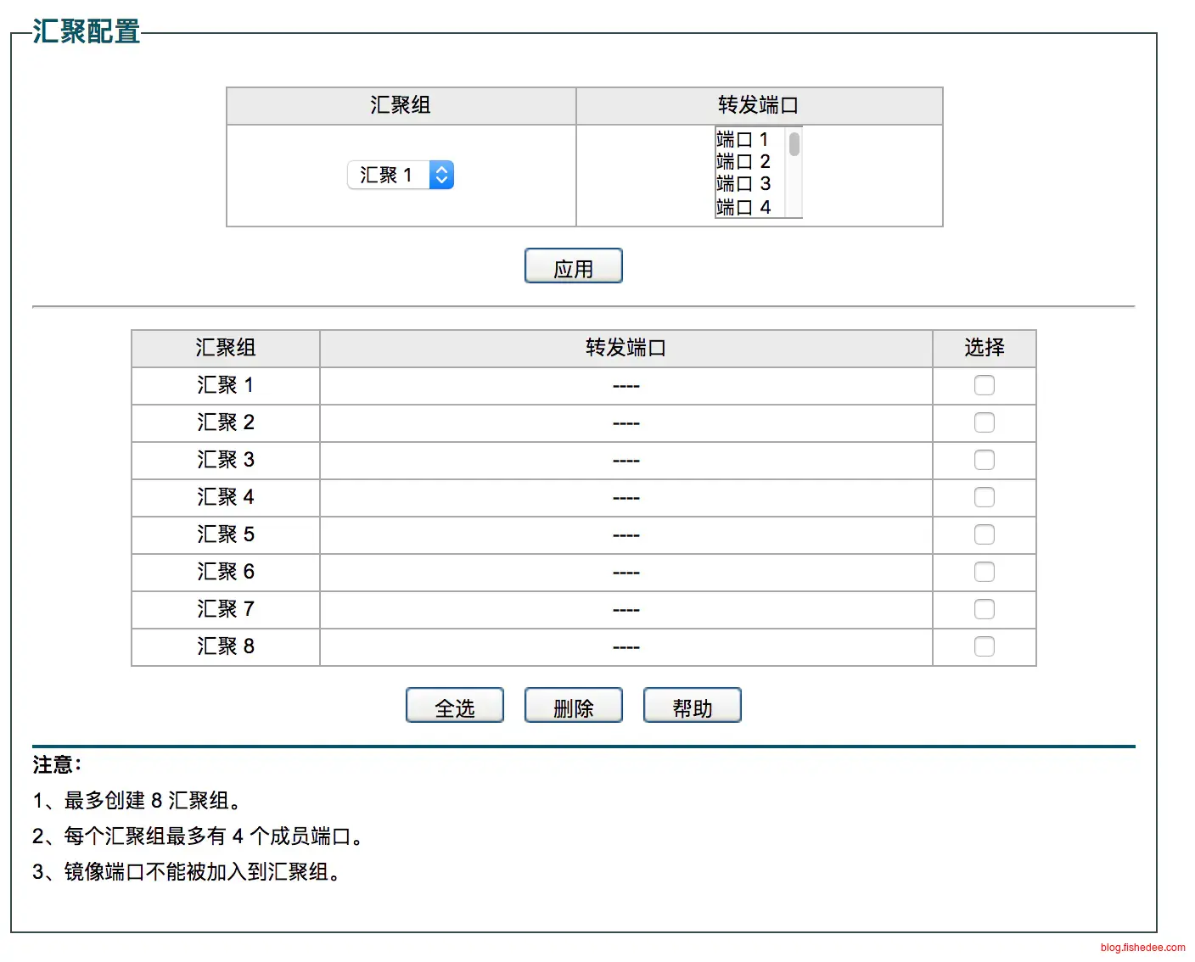Toggle the checkbox for 汇聚 6
Image resolution: width=1195 pixels, height=962 pixels.
click(984, 572)
